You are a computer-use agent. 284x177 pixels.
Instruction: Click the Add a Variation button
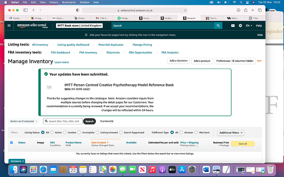click(x=178, y=61)
